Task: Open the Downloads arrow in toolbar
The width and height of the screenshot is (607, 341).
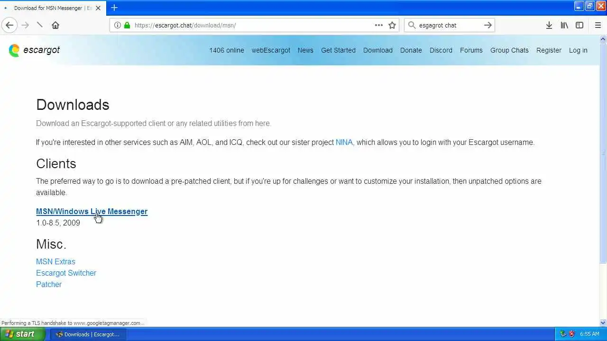Action: click(x=549, y=25)
